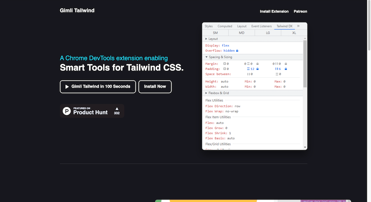Image resolution: width=371 pixels, height=202 pixels.
Task: Click the blue Padding vertical icon
Action: [x=248, y=69]
